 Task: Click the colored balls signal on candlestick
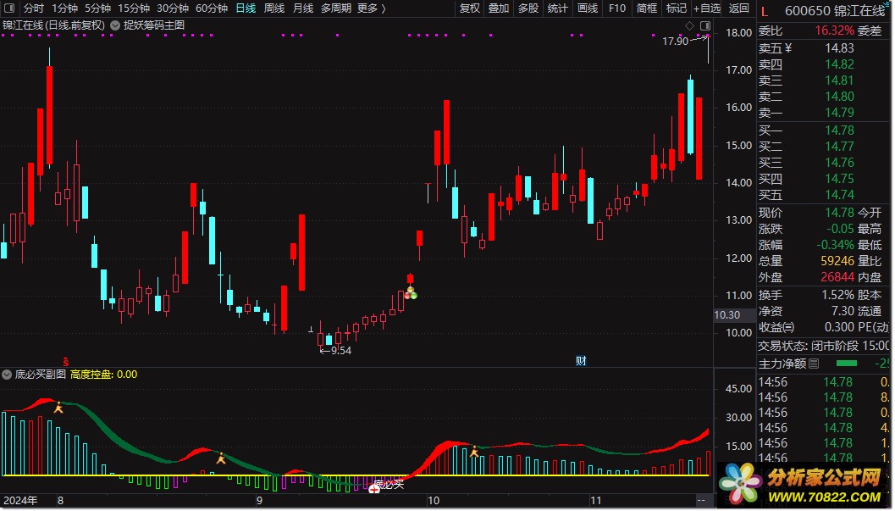(411, 293)
